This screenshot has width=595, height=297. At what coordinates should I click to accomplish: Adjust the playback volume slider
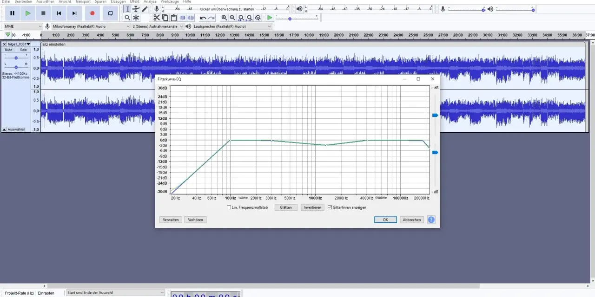click(x=515, y=9)
